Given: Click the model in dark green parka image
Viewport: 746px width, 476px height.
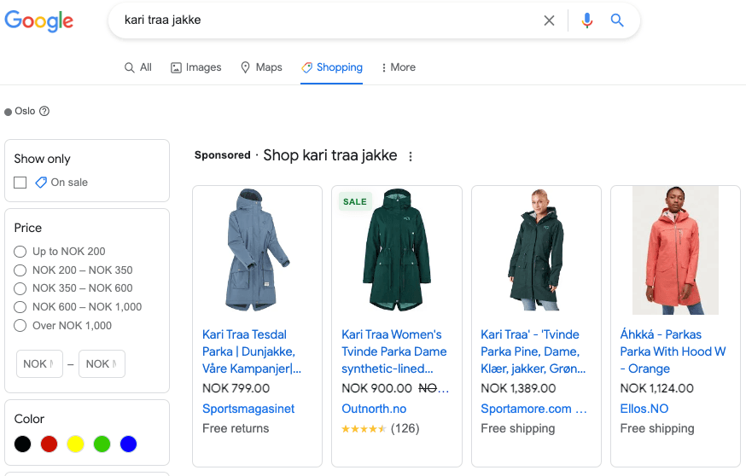Looking at the screenshot, I should click(536, 250).
